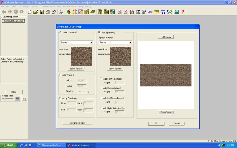
Task: Open the single cabinet editor icon
Action: (x=100, y=12)
